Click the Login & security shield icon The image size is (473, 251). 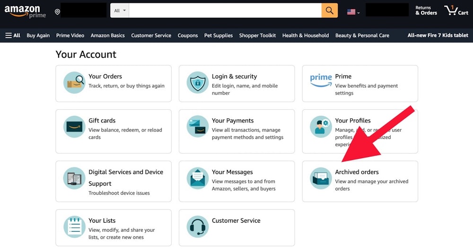(x=198, y=83)
